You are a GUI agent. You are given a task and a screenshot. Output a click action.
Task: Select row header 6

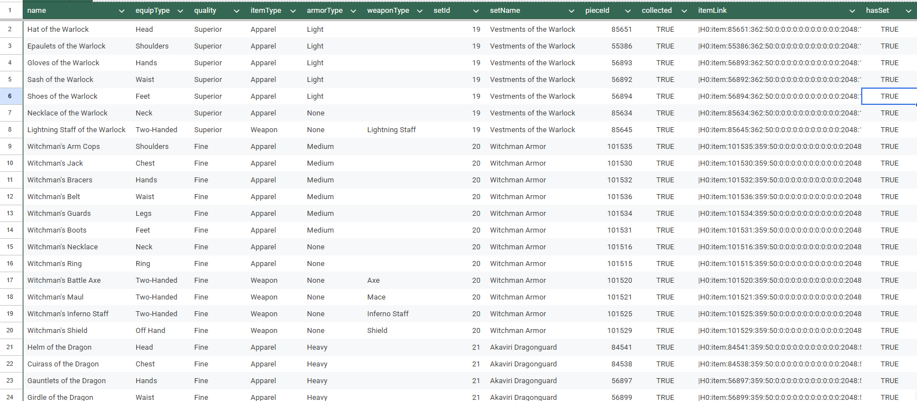click(x=10, y=96)
